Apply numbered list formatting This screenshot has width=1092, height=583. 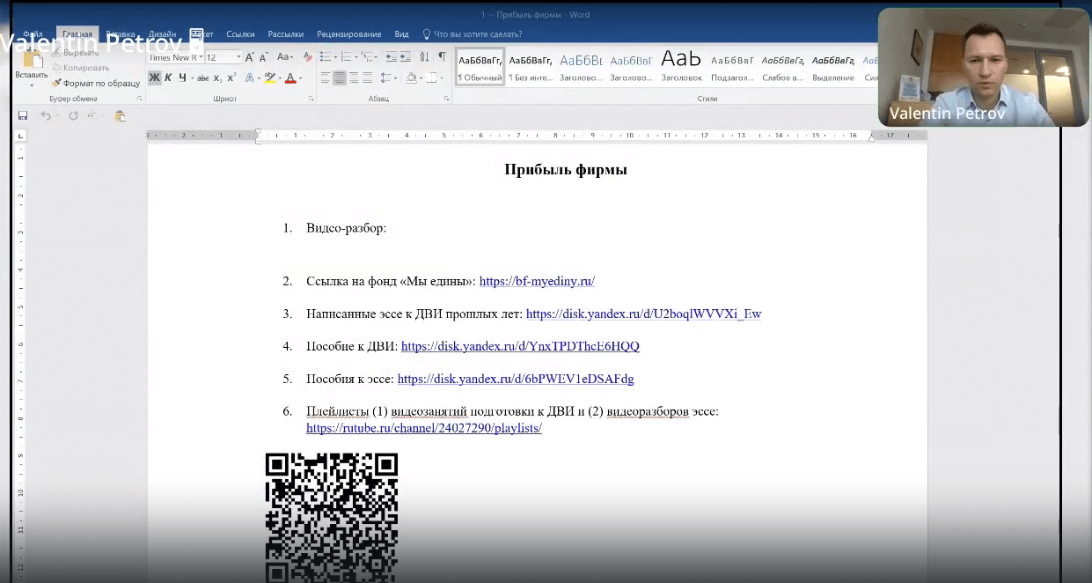click(x=346, y=57)
